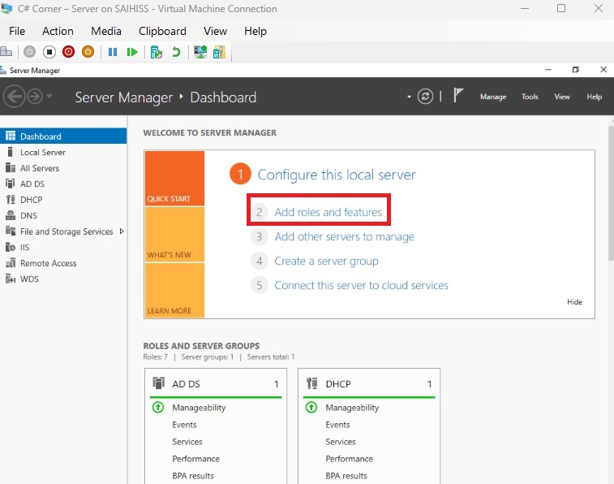Click Events in the AD DS tile
Image resolution: width=614 pixels, height=484 pixels.
184,425
